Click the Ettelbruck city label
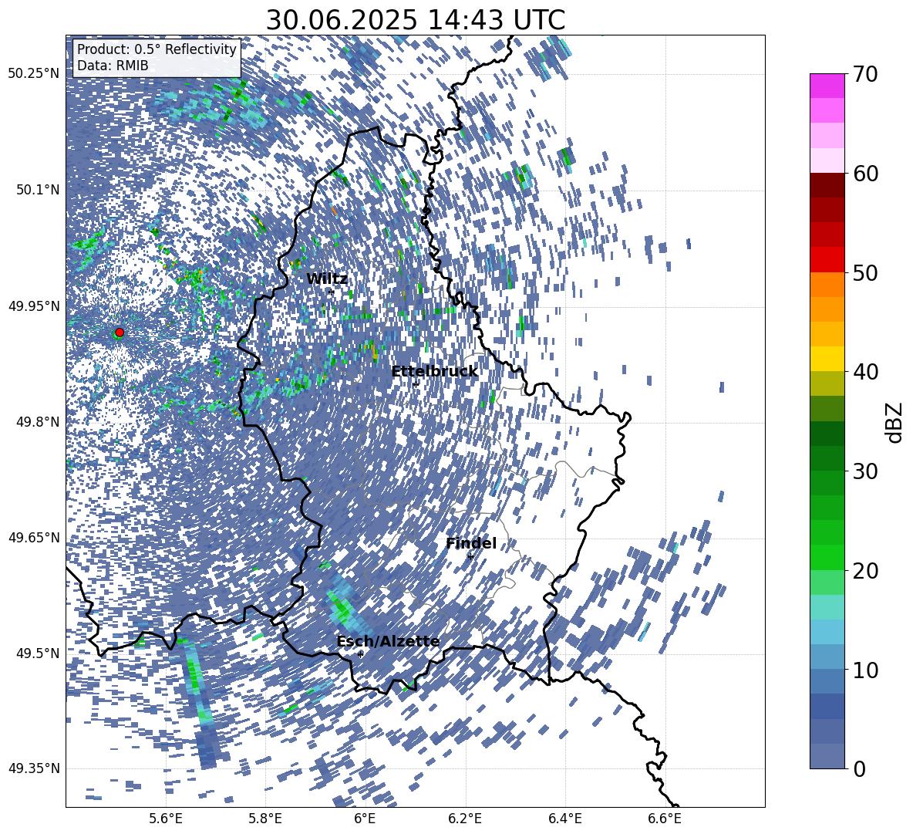Image resolution: width=913 pixels, height=834 pixels. coord(434,372)
